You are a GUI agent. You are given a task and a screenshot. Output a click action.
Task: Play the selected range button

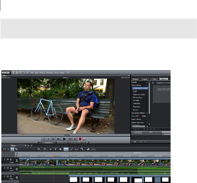(x=71, y=139)
